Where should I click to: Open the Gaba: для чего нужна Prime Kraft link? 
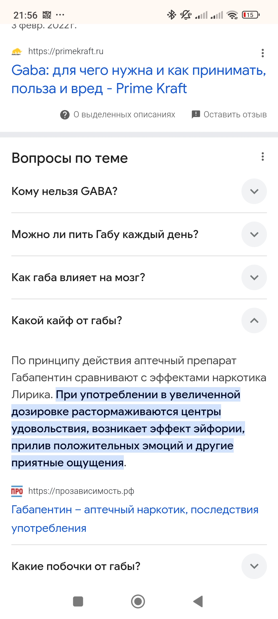pyautogui.click(x=139, y=79)
